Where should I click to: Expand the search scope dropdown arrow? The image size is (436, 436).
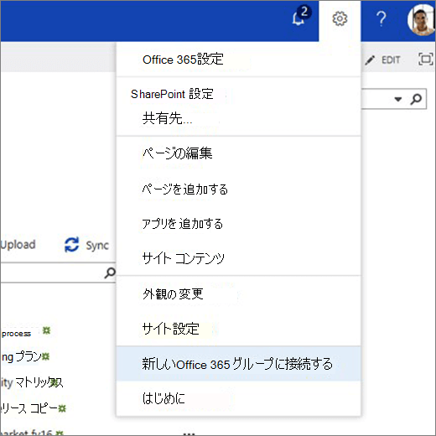tap(397, 99)
